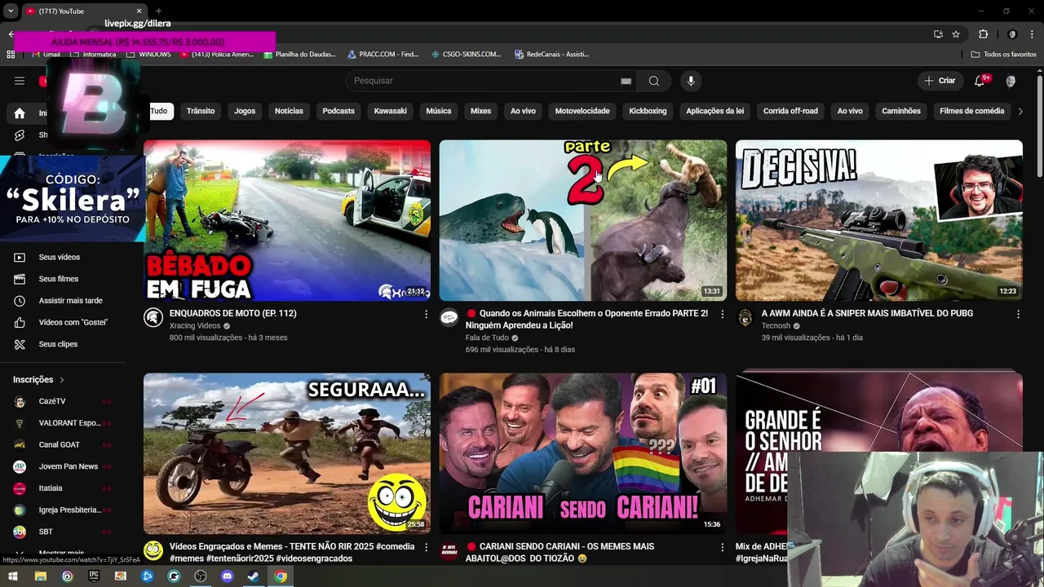Screen dimensions: 1044x587
Task: Play DECISIVA PUBG sniper video thumbnail
Action: [x=879, y=220]
